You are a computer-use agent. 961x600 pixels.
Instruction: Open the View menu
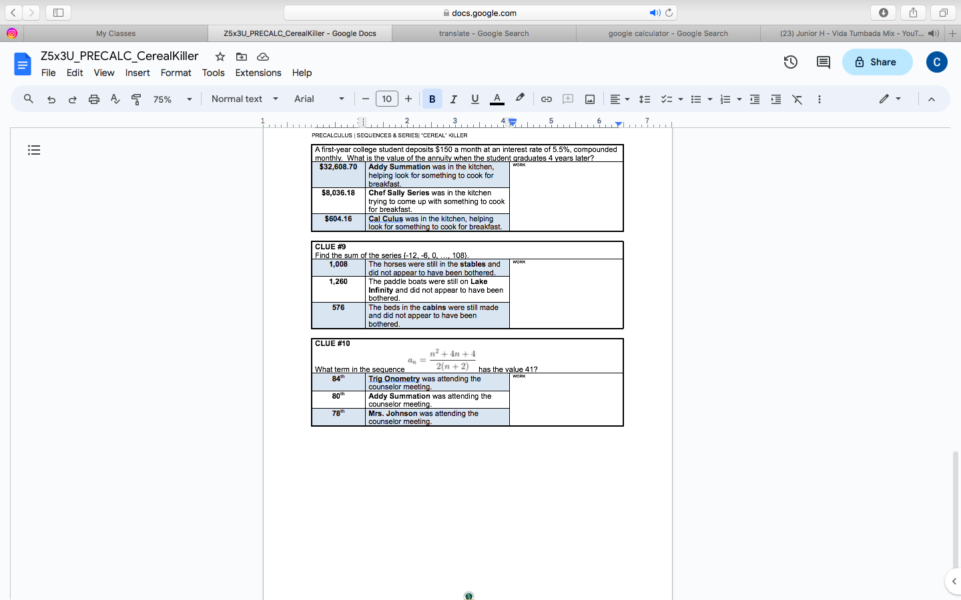(x=104, y=73)
